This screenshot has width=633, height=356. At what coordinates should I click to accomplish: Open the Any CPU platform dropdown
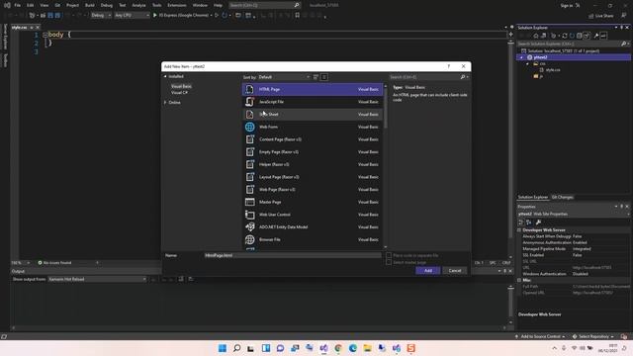[132, 15]
